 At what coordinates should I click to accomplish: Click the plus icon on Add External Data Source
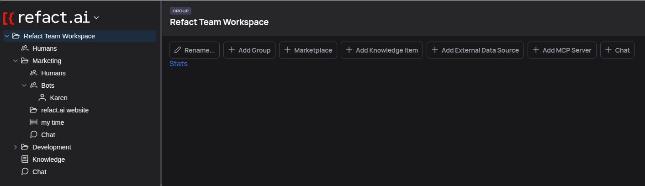pos(435,50)
